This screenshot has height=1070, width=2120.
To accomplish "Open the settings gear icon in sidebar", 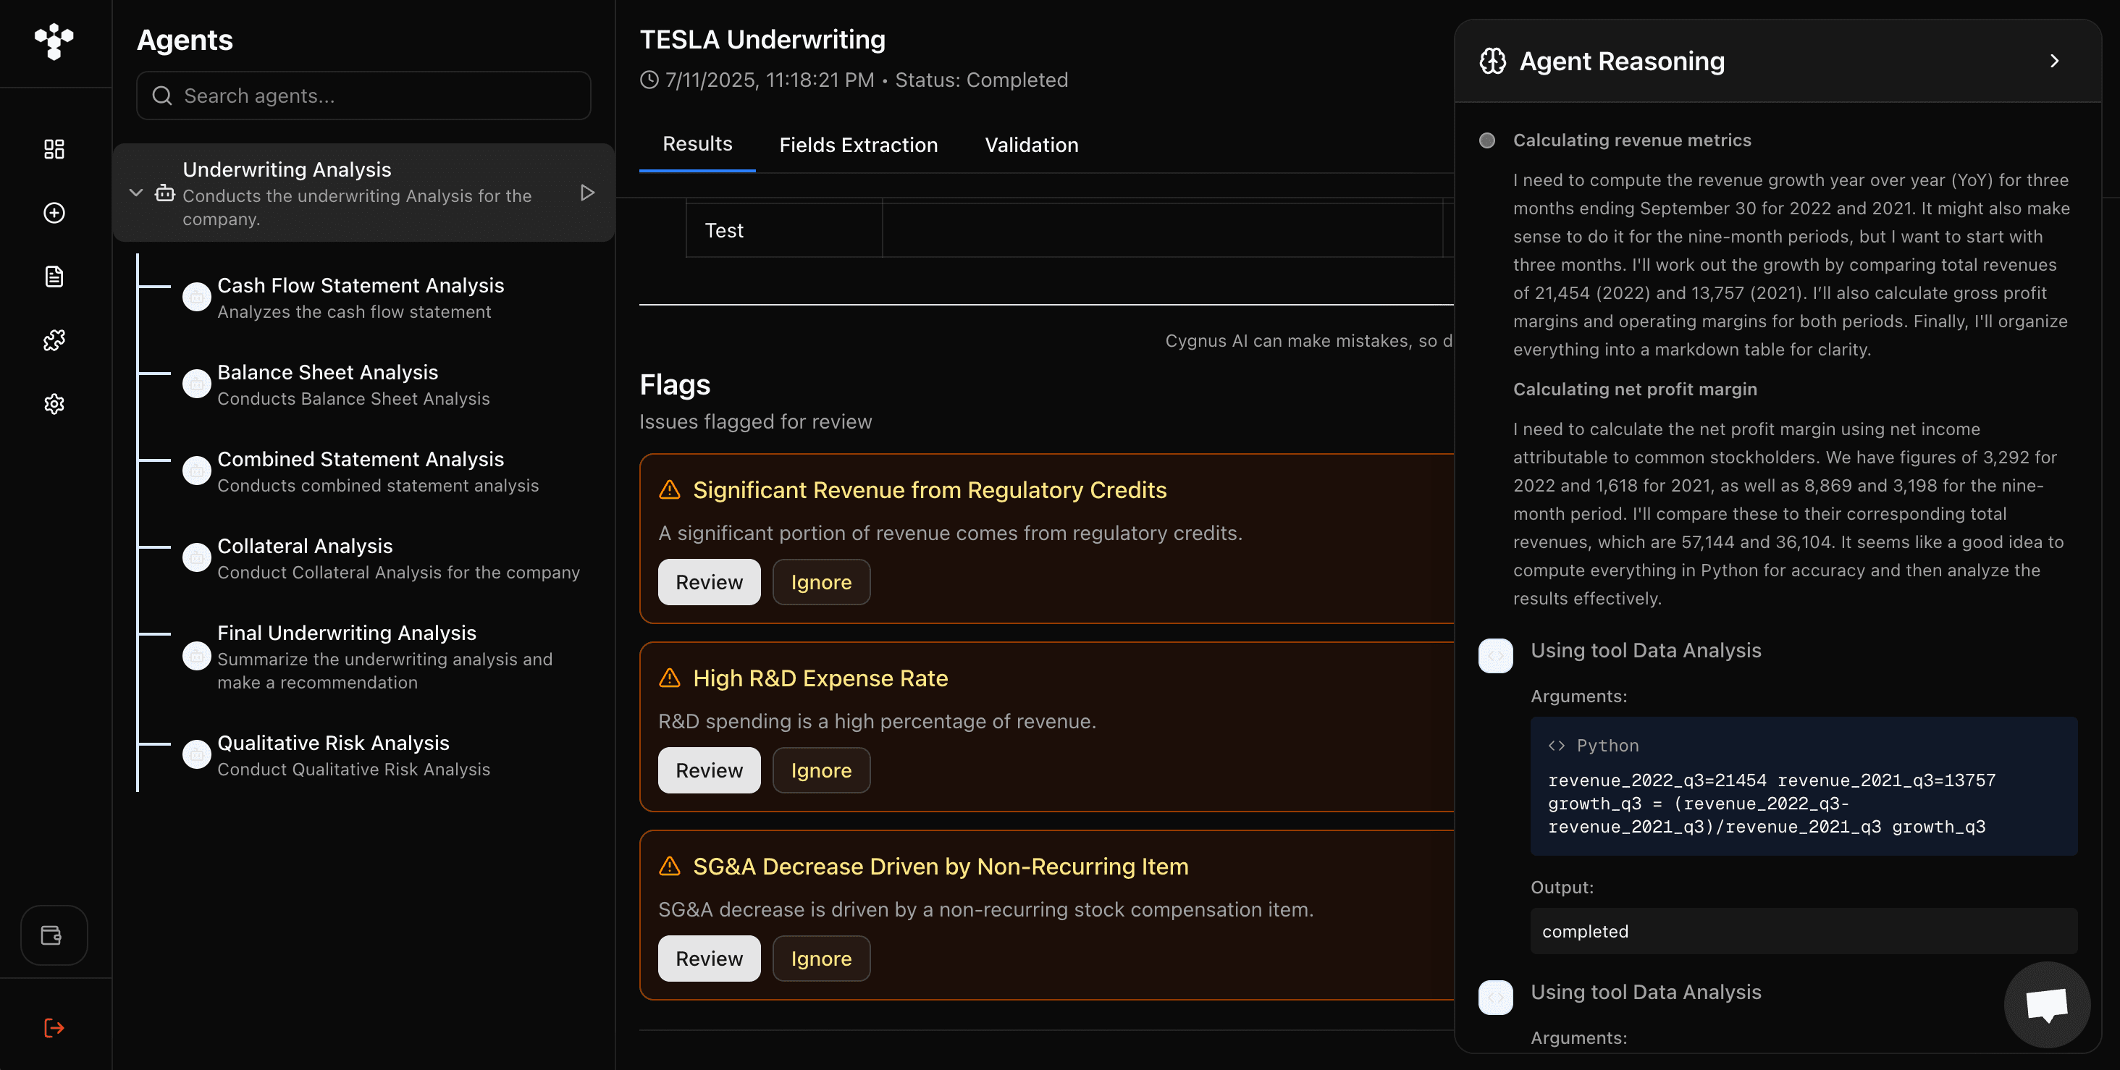I will [54, 403].
